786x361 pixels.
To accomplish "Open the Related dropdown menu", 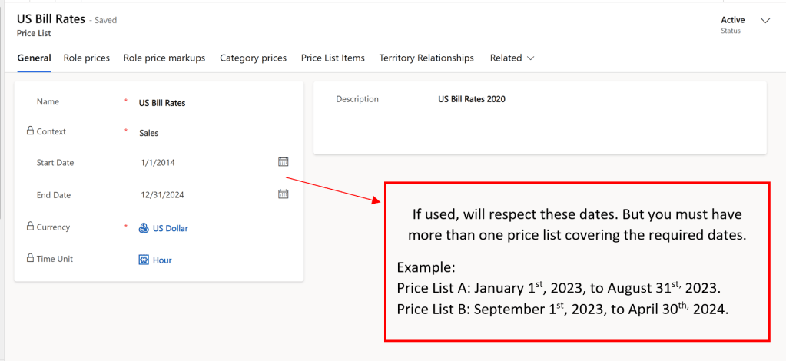I will click(511, 58).
